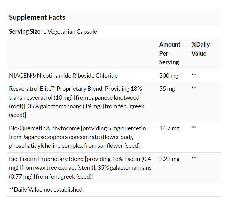Click the 55 mg amount value
Image resolution: width=231 pixels, height=207 pixels.
click(x=167, y=89)
